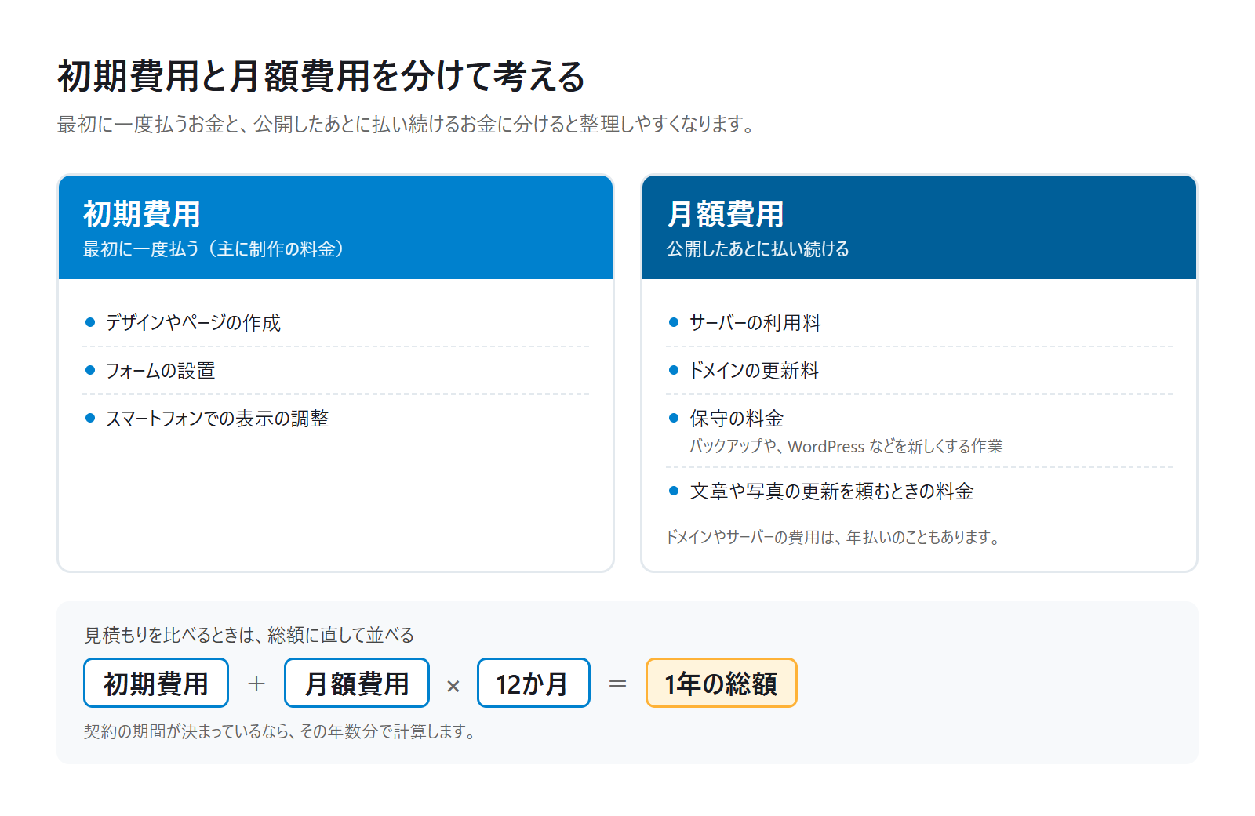Click list item サーバーの利用料
Viewport: 1255px width, 816px height.
(x=755, y=322)
